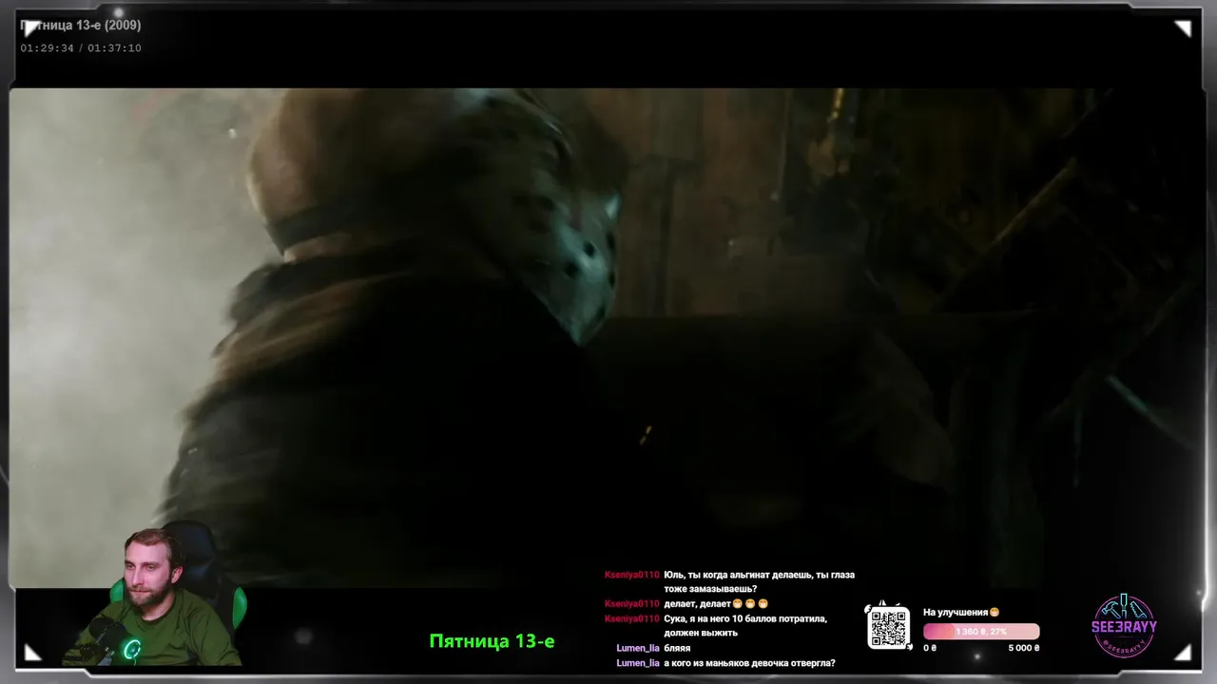The height and width of the screenshot is (684, 1217).
Task: Open Lumen_lia username beside бляяя
Action: pos(637,648)
